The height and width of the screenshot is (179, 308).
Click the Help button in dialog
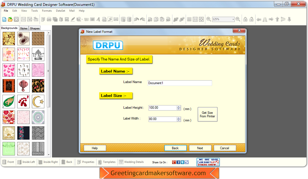point(95,148)
